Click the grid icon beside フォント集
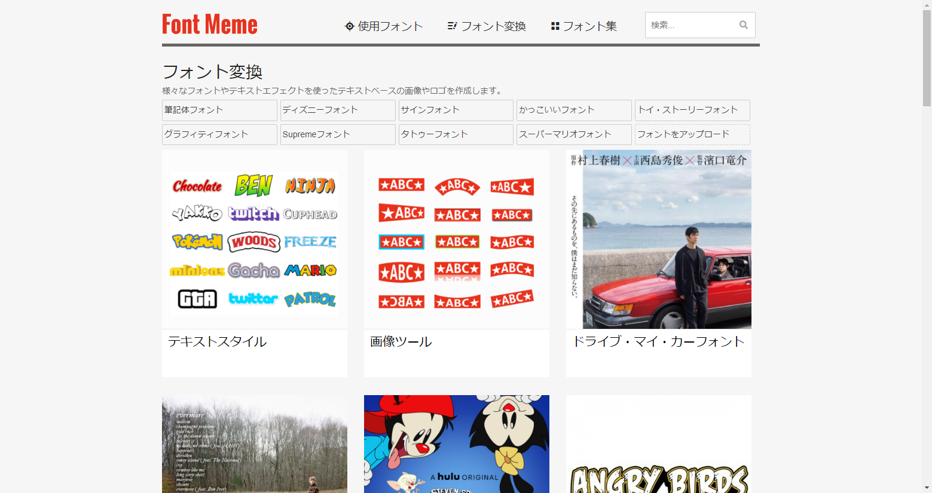Viewport: 932px width, 493px height. click(555, 26)
